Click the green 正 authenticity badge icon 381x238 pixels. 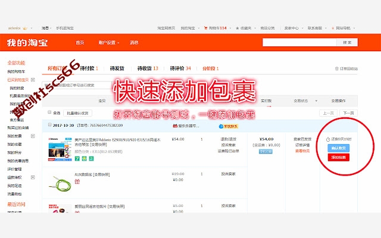pos(91,159)
